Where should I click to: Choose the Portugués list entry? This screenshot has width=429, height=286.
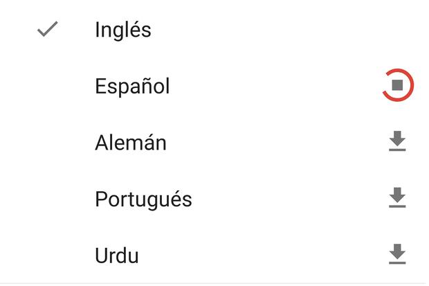click(x=143, y=199)
